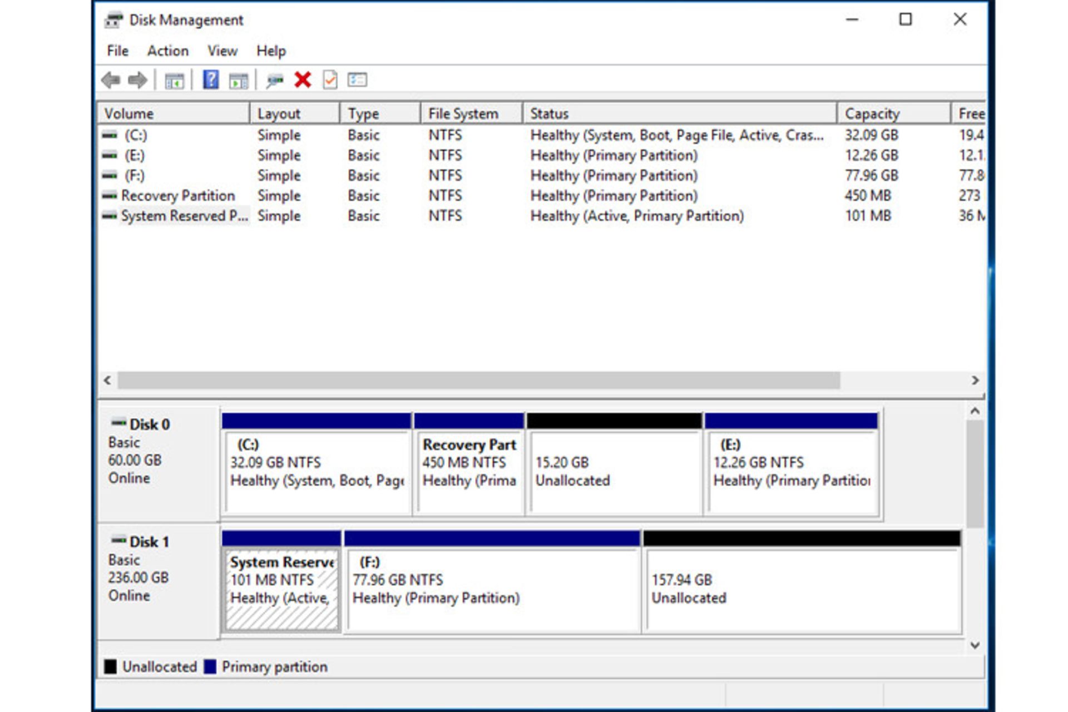Screen dimensions: 1068x712
Task: Open the Action menu
Action: pyautogui.click(x=167, y=51)
